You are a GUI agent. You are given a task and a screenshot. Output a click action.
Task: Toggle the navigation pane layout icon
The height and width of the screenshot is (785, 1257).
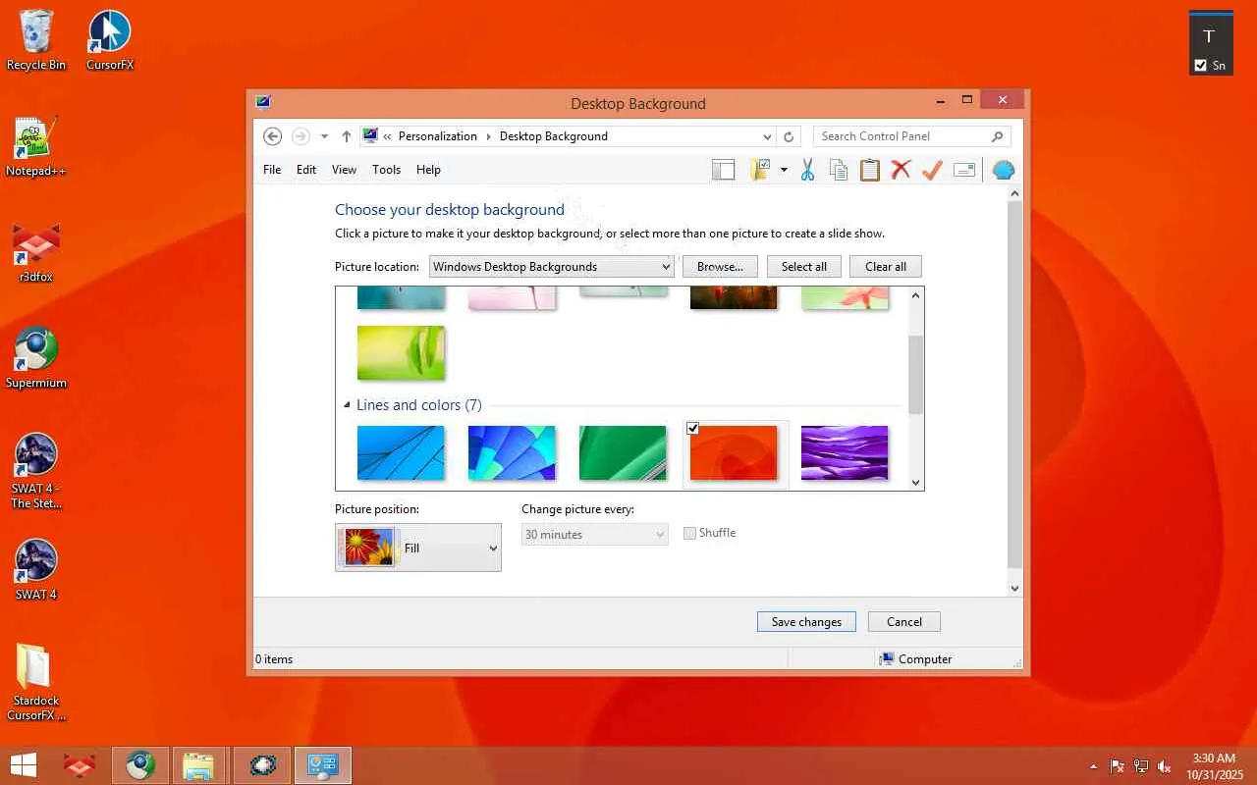(x=724, y=170)
